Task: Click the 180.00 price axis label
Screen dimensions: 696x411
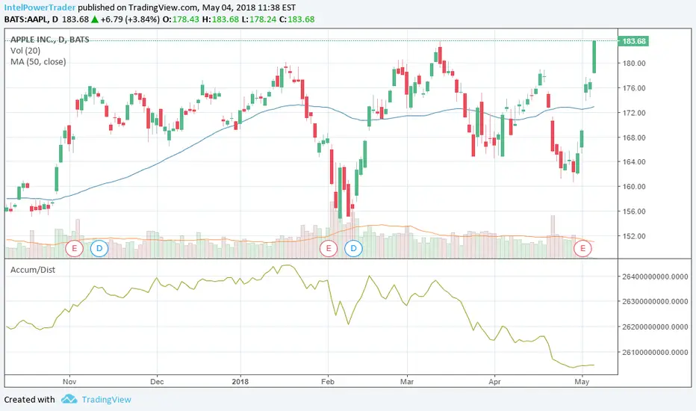Action: pos(634,63)
